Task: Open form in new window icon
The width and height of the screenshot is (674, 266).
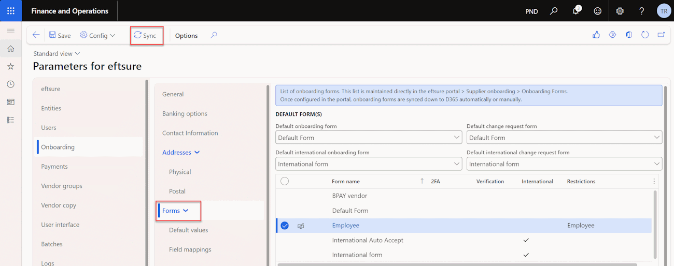Action: pyautogui.click(x=661, y=35)
